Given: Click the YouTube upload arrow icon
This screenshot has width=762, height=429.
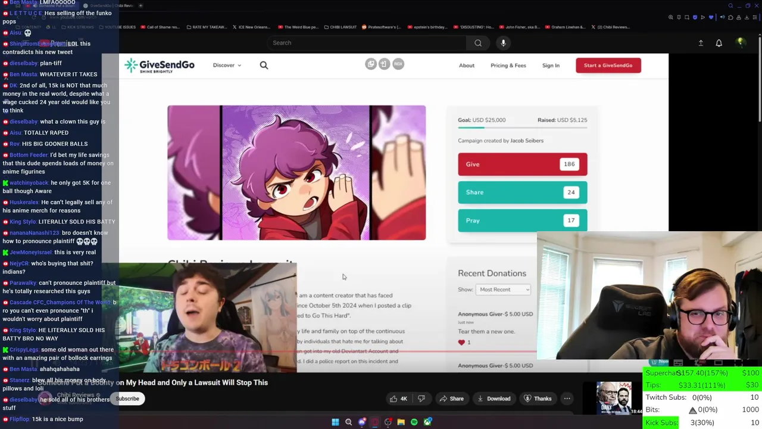Looking at the screenshot, I should pos(701,43).
